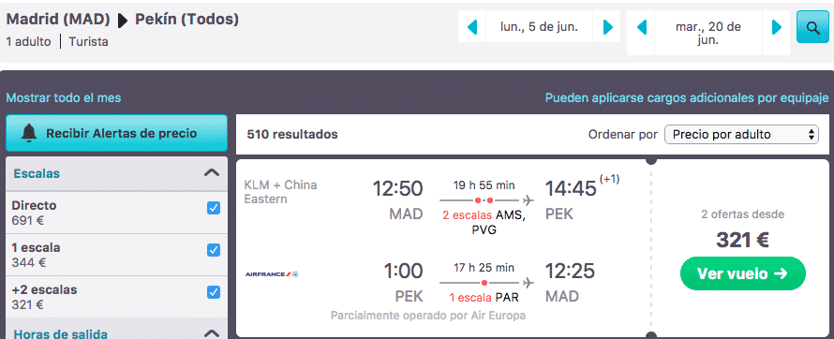Select the lun., 5 de jun. departure date

coord(540,26)
